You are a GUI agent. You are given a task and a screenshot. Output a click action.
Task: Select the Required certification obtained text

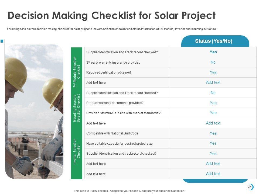(x=108, y=72)
